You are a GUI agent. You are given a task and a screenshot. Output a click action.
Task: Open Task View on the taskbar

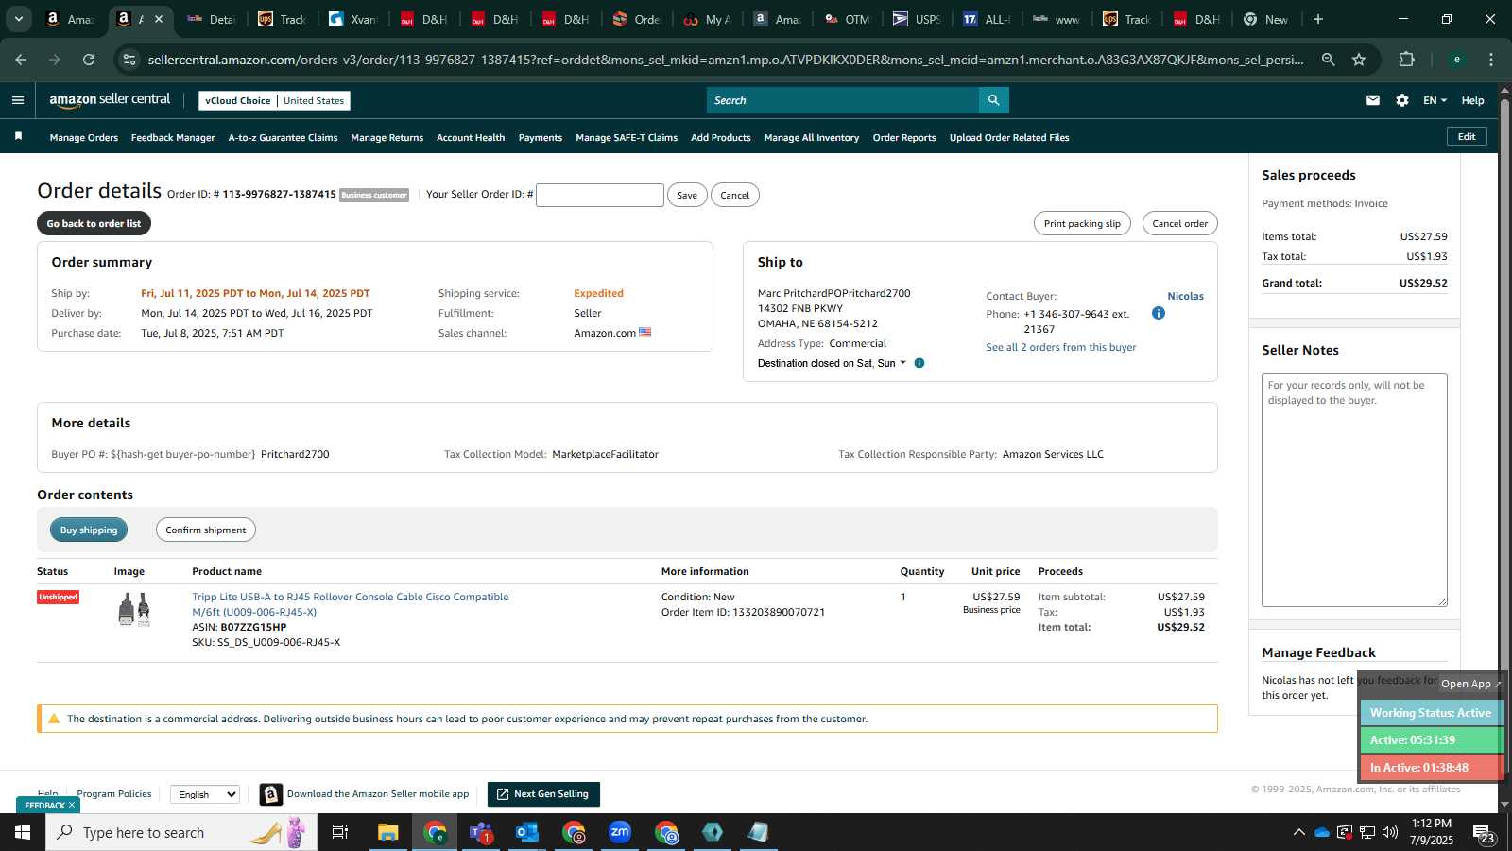pyautogui.click(x=340, y=832)
